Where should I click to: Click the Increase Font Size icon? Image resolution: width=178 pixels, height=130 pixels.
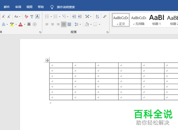tap(4, 16)
